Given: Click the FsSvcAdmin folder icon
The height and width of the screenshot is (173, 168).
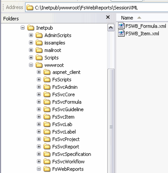Looking at the screenshot, I should [x=47, y=87].
